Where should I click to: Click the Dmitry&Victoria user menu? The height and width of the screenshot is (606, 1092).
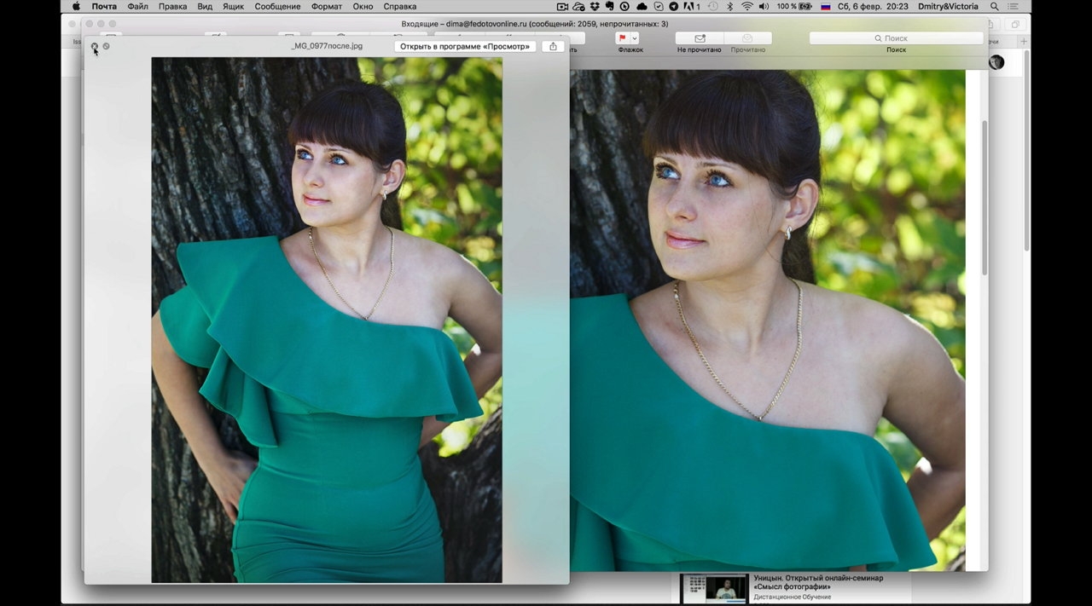point(948,6)
